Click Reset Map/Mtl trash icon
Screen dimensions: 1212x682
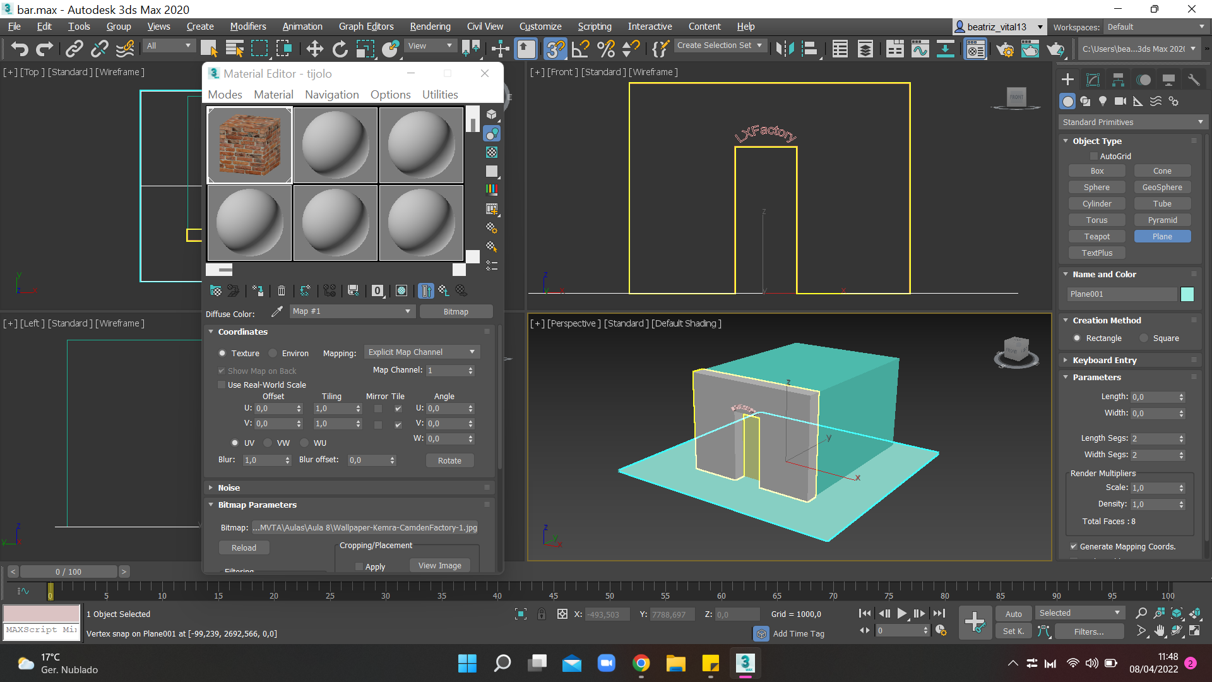tap(282, 290)
